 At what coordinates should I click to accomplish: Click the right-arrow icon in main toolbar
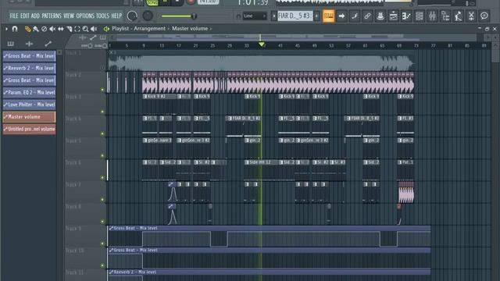pos(341,16)
